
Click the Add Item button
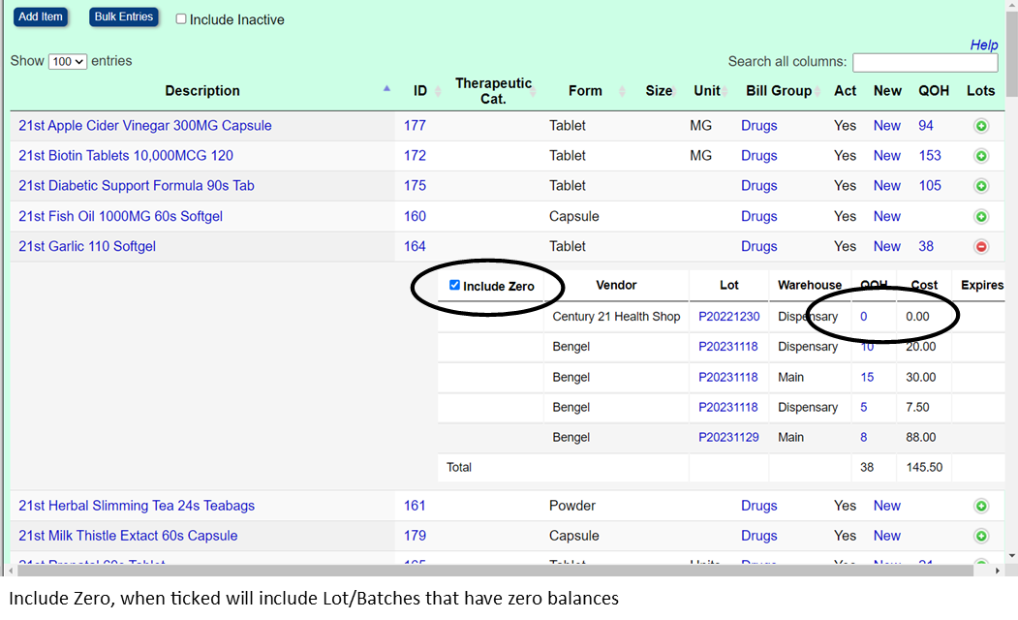(41, 17)
